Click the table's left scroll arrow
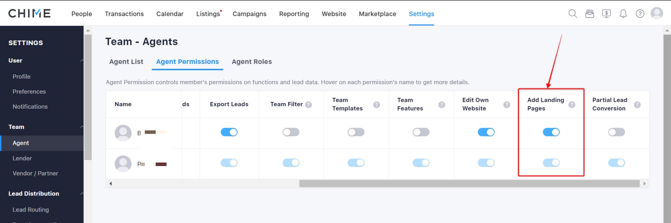 pos(111,184)
